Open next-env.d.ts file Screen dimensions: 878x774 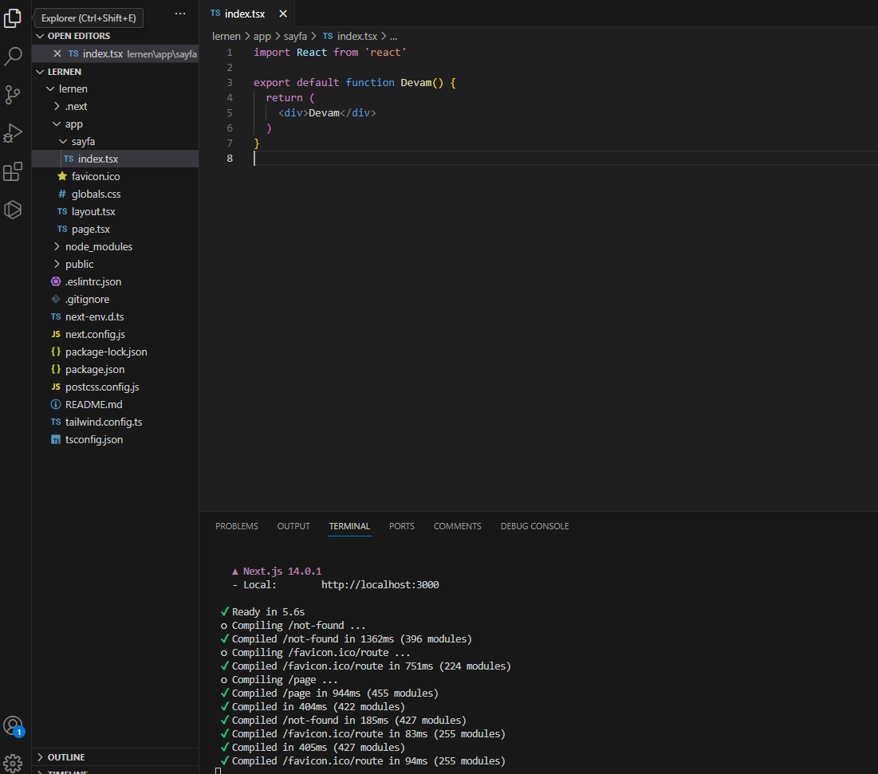116,316
